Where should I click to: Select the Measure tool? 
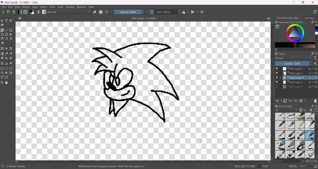(x=6, y=63)
